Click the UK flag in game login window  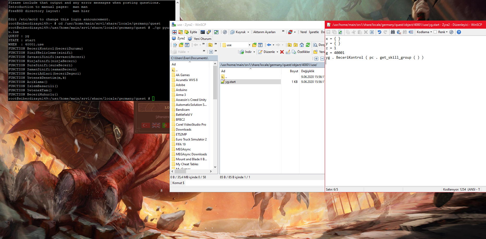(x=156, y=125)
